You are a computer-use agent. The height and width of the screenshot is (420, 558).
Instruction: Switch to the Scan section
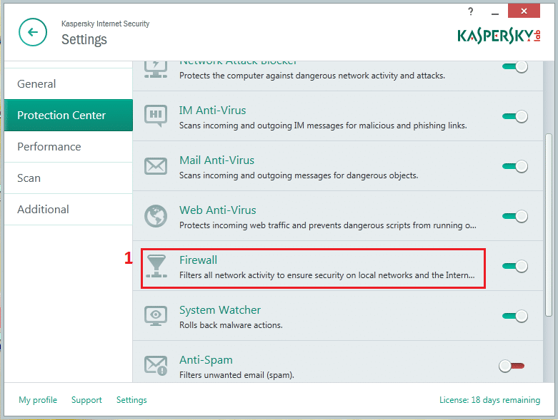pyautogui.click(x=69, y=178)
